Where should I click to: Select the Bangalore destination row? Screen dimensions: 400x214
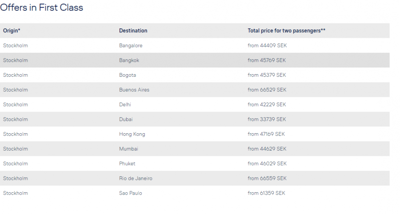131,46
